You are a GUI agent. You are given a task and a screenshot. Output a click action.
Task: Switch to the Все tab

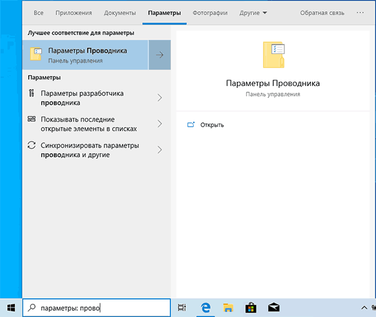tap(39, 13)
